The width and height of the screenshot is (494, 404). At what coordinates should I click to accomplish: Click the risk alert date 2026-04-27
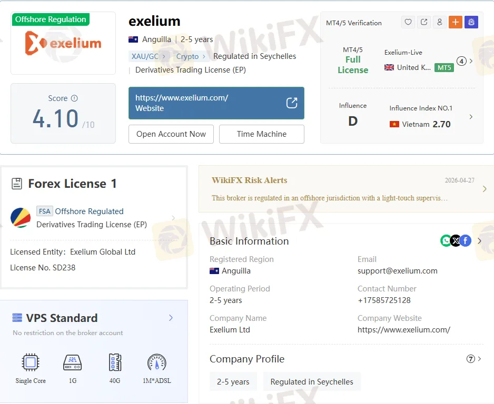click(x=459, y=180)
